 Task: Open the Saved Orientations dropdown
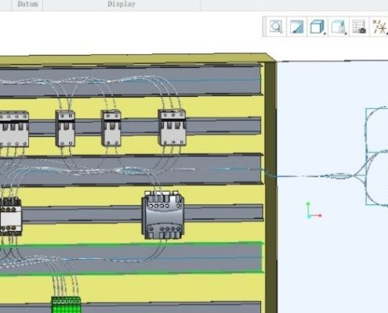pos(339,27)
